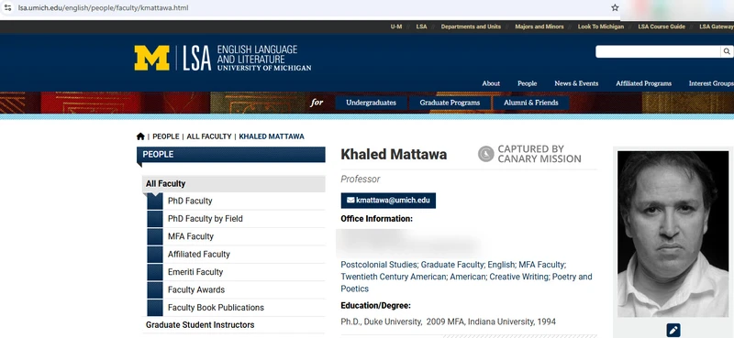Viewport: 734px width, 338px height.
Task: Go home via the breadcrumb house icon
Action: click(140, 136)
